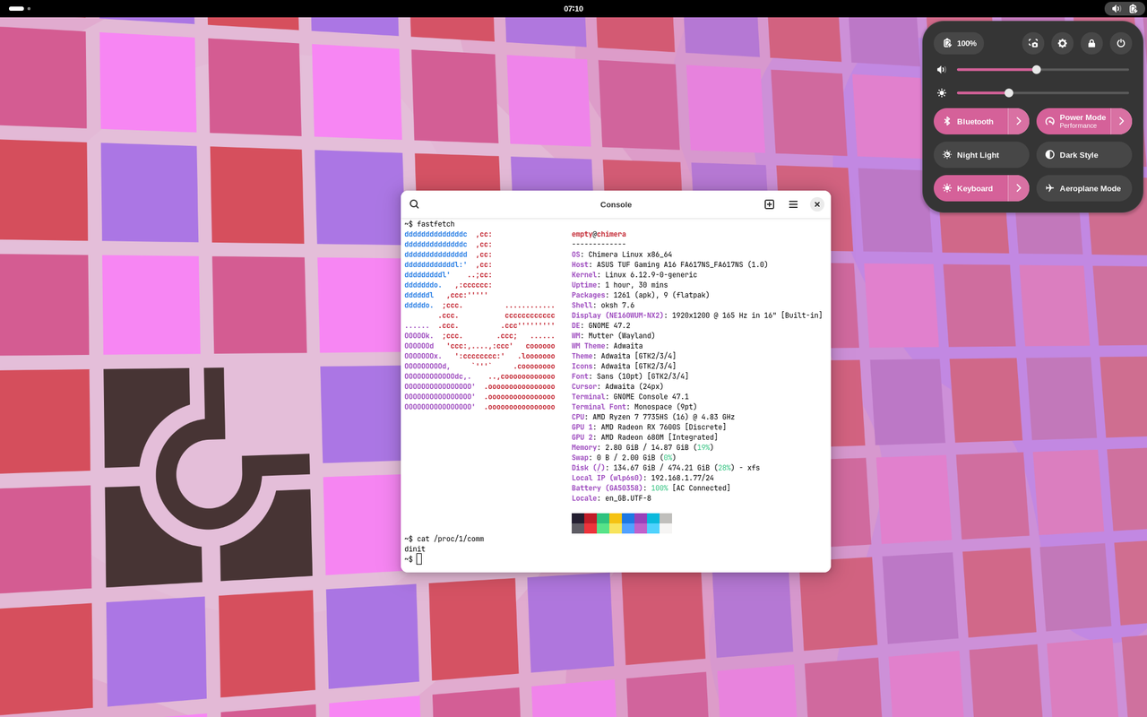
Task: Click the 'Font: Sans (10pt)' line
Action: click(x=630, y=376)
